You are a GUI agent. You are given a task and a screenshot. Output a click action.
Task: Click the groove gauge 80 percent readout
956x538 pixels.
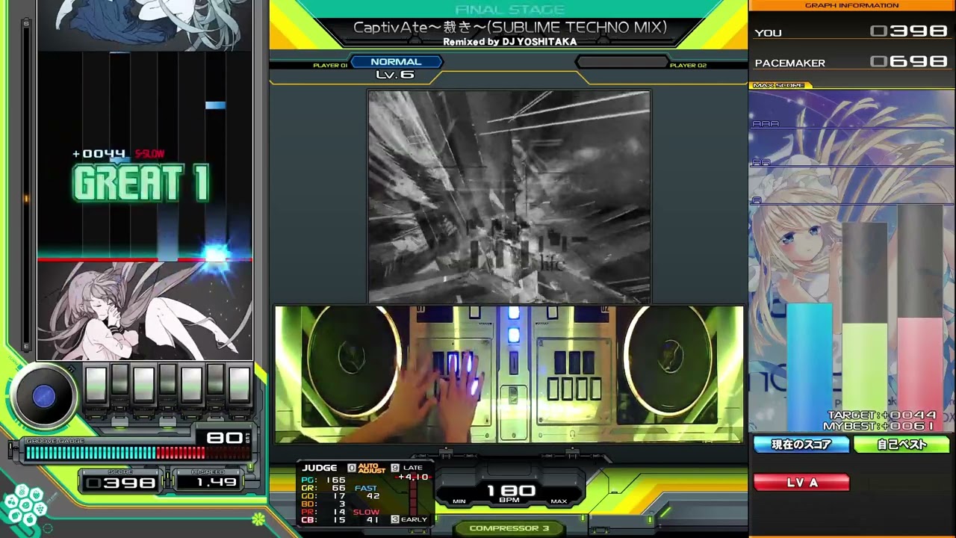[224, 438]
